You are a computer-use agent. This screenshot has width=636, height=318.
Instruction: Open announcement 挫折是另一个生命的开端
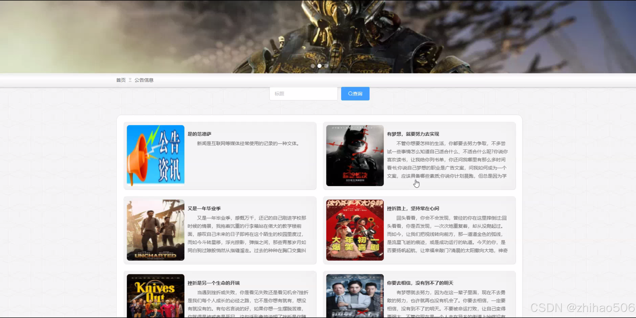[214, 283]
